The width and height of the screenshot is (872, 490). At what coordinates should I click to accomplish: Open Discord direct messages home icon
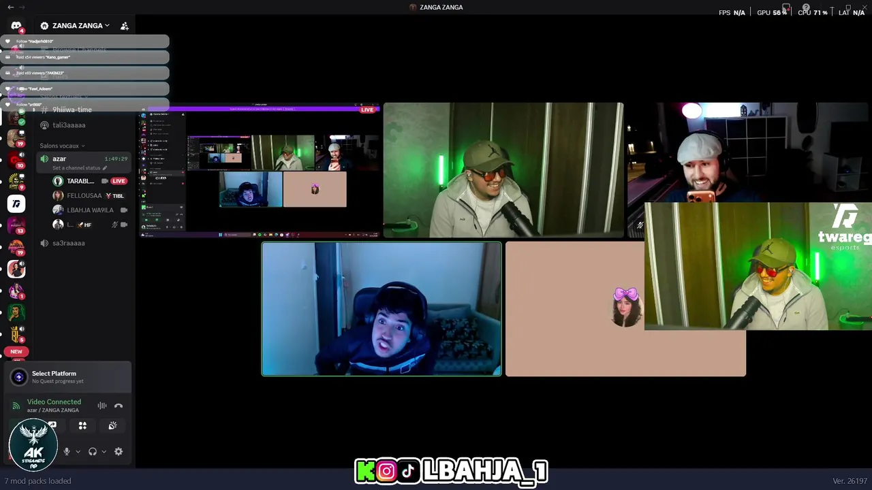click(x=16, y=26)
